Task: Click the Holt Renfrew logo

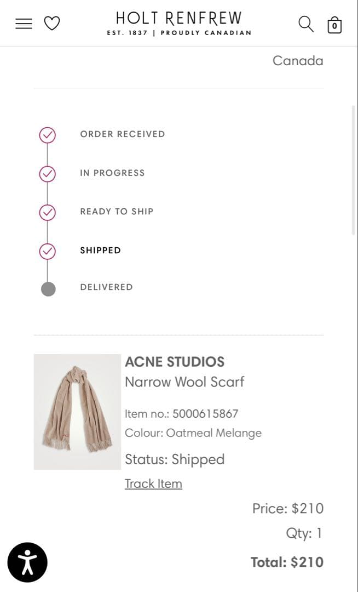Action: 179,23
